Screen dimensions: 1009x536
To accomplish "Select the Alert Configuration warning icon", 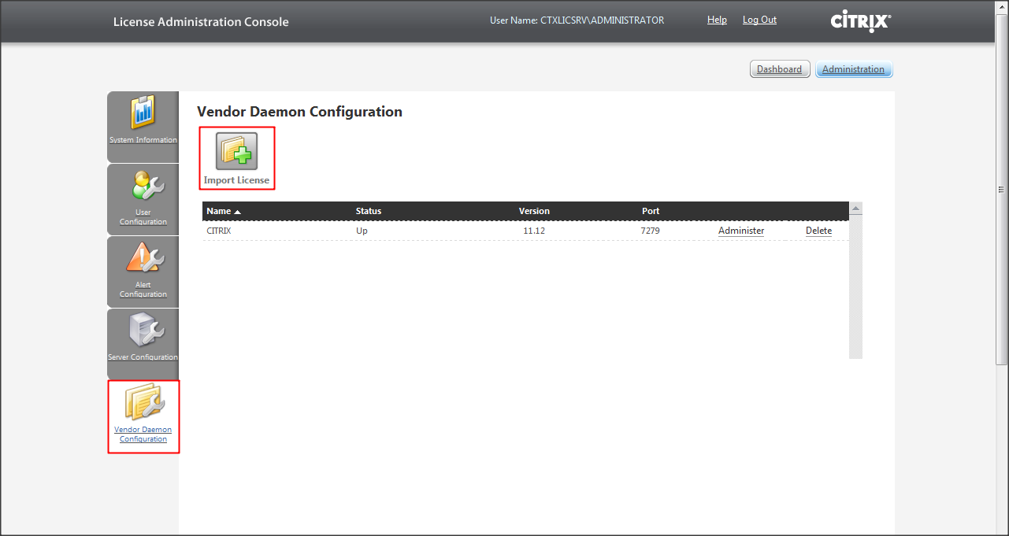I will pos(143,258).
